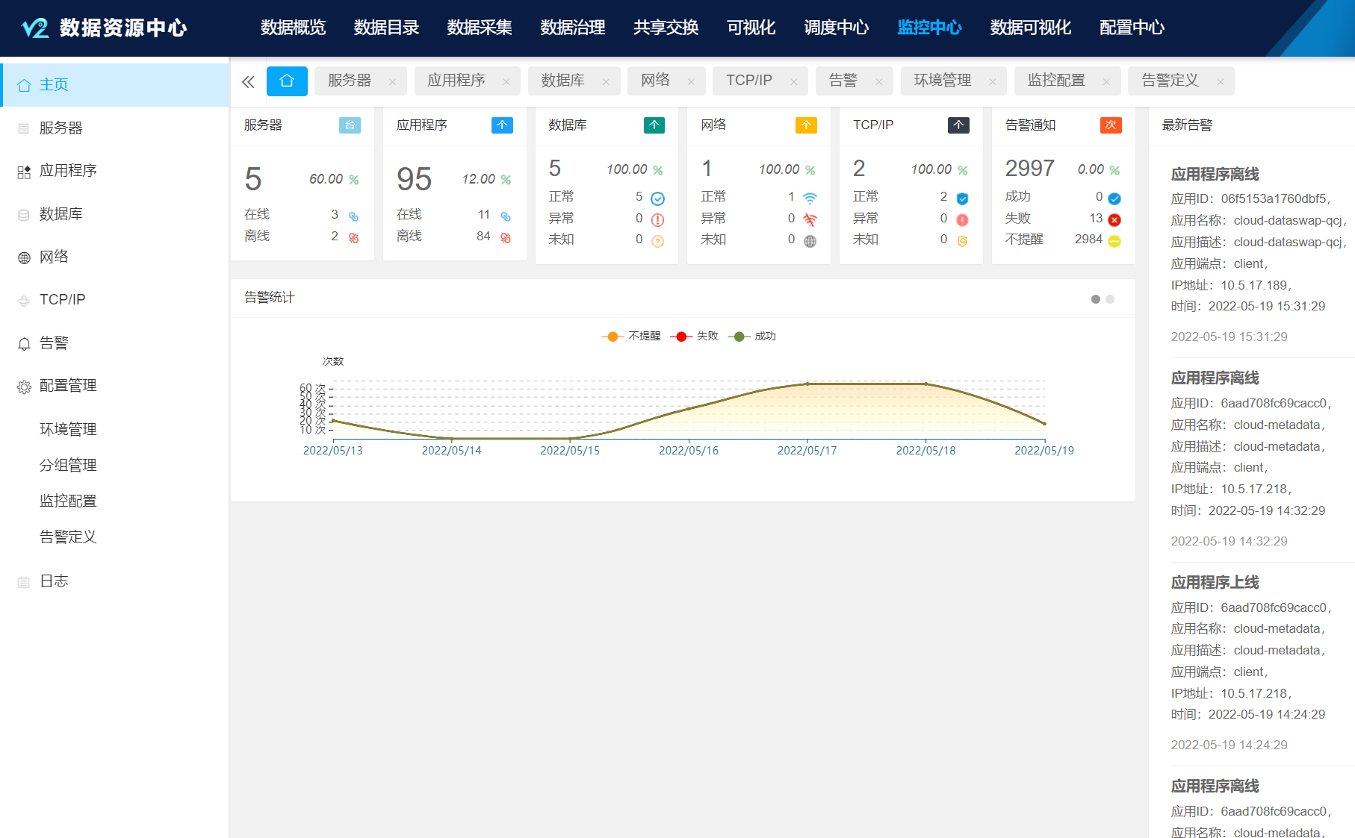Switch to second chart page dot
The height and width of the screenshot is (838, 1355).
pos(1110,299)
